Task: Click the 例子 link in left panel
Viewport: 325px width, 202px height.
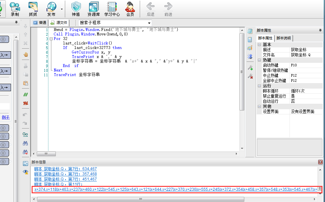Action: tap(5, 117)
